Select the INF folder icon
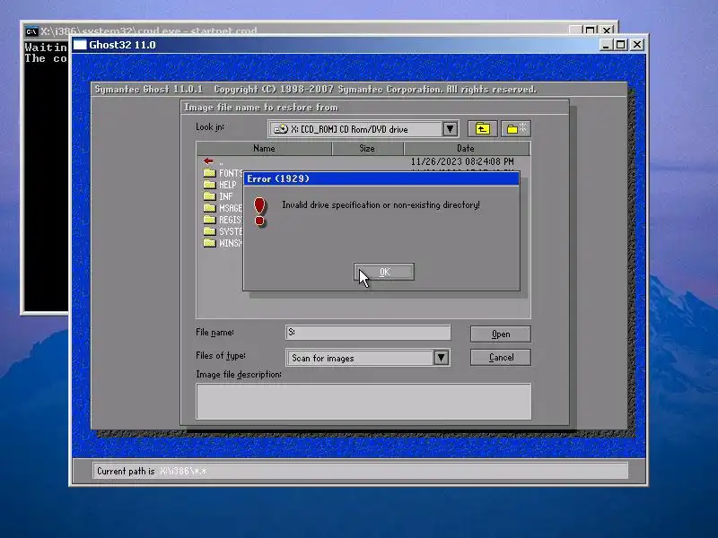Image resolution: width=718 pixels, height=538 pixels. [x=210, y=196]
